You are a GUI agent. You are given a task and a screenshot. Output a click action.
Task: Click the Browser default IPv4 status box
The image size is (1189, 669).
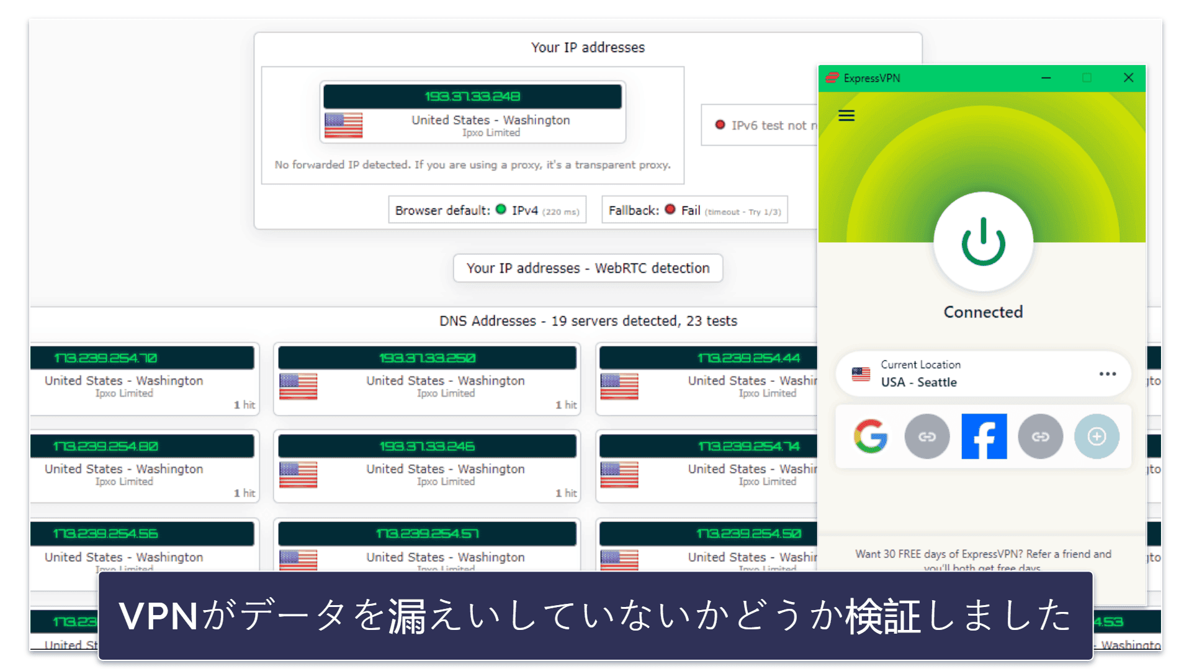487,210
